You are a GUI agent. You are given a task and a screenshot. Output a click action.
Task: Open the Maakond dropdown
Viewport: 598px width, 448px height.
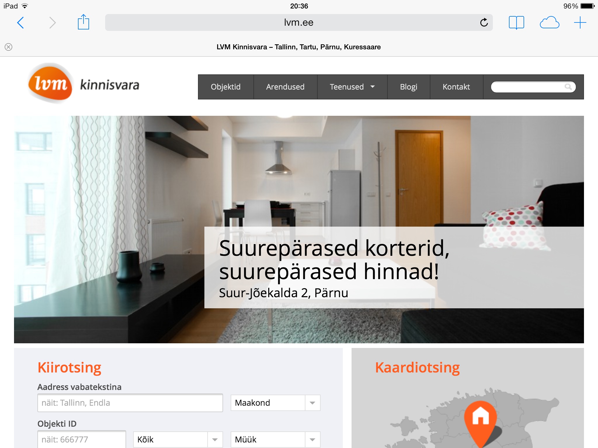pos(275,403)
